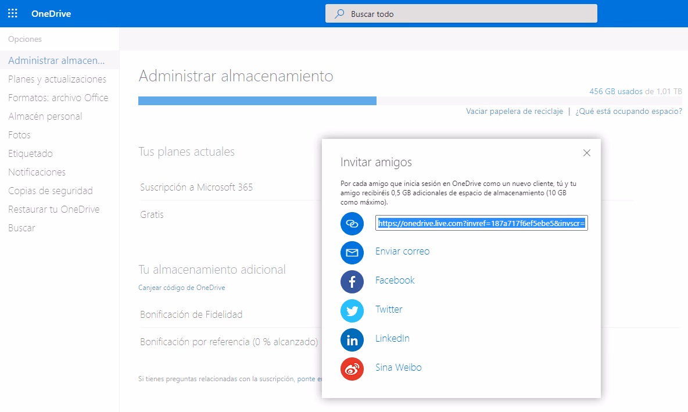The image size is (688, 412).
Task: Click the Facebook round icon
Action: tap(352, 282)
